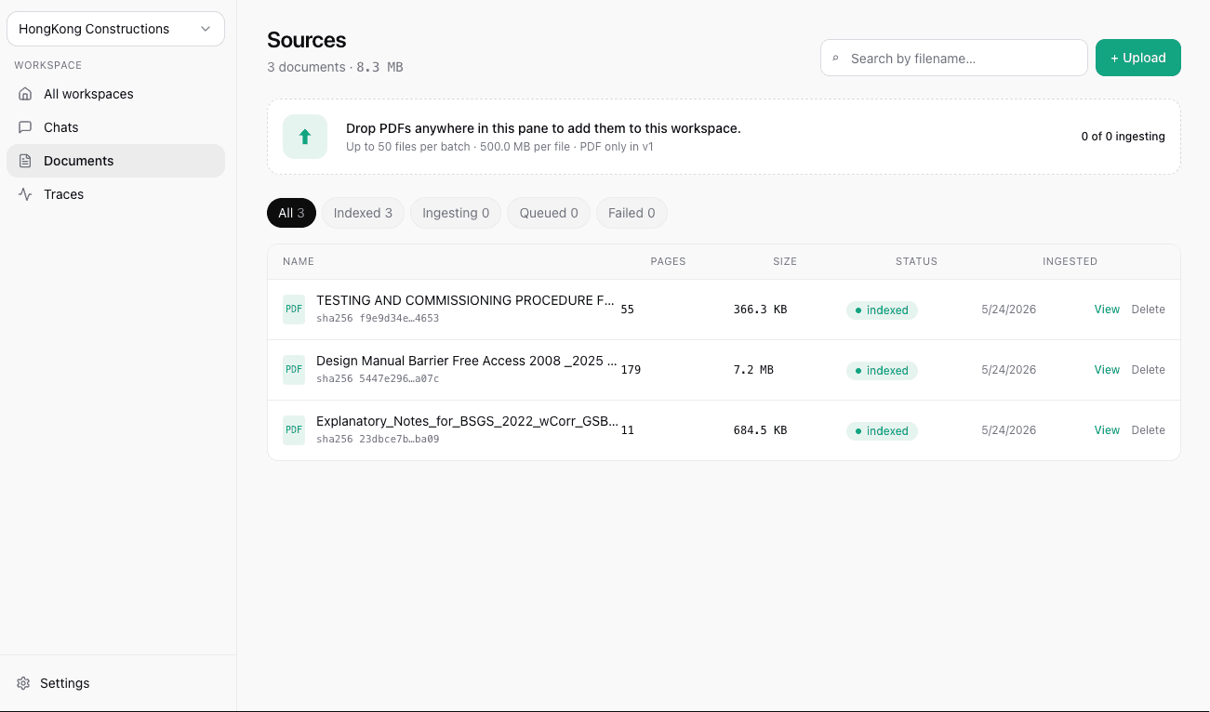Click the 366.3 KB size value
The width and height of the screenshot is (1210, 712).
pyautogui.click(x=760, y=310)
